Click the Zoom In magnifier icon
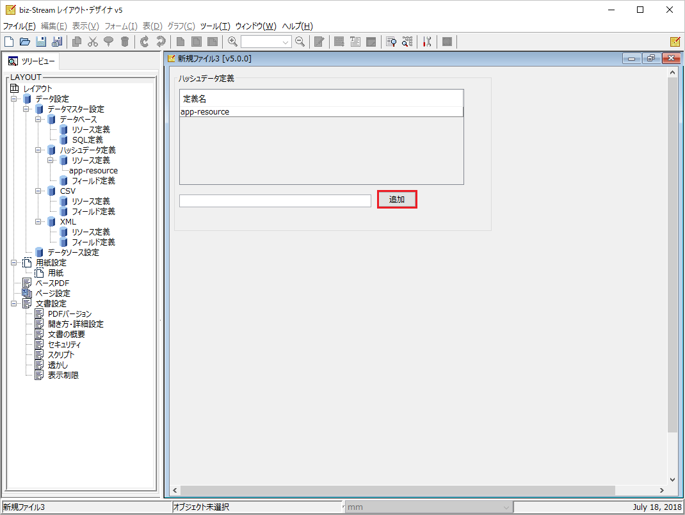685x515 pixels. 232,42
